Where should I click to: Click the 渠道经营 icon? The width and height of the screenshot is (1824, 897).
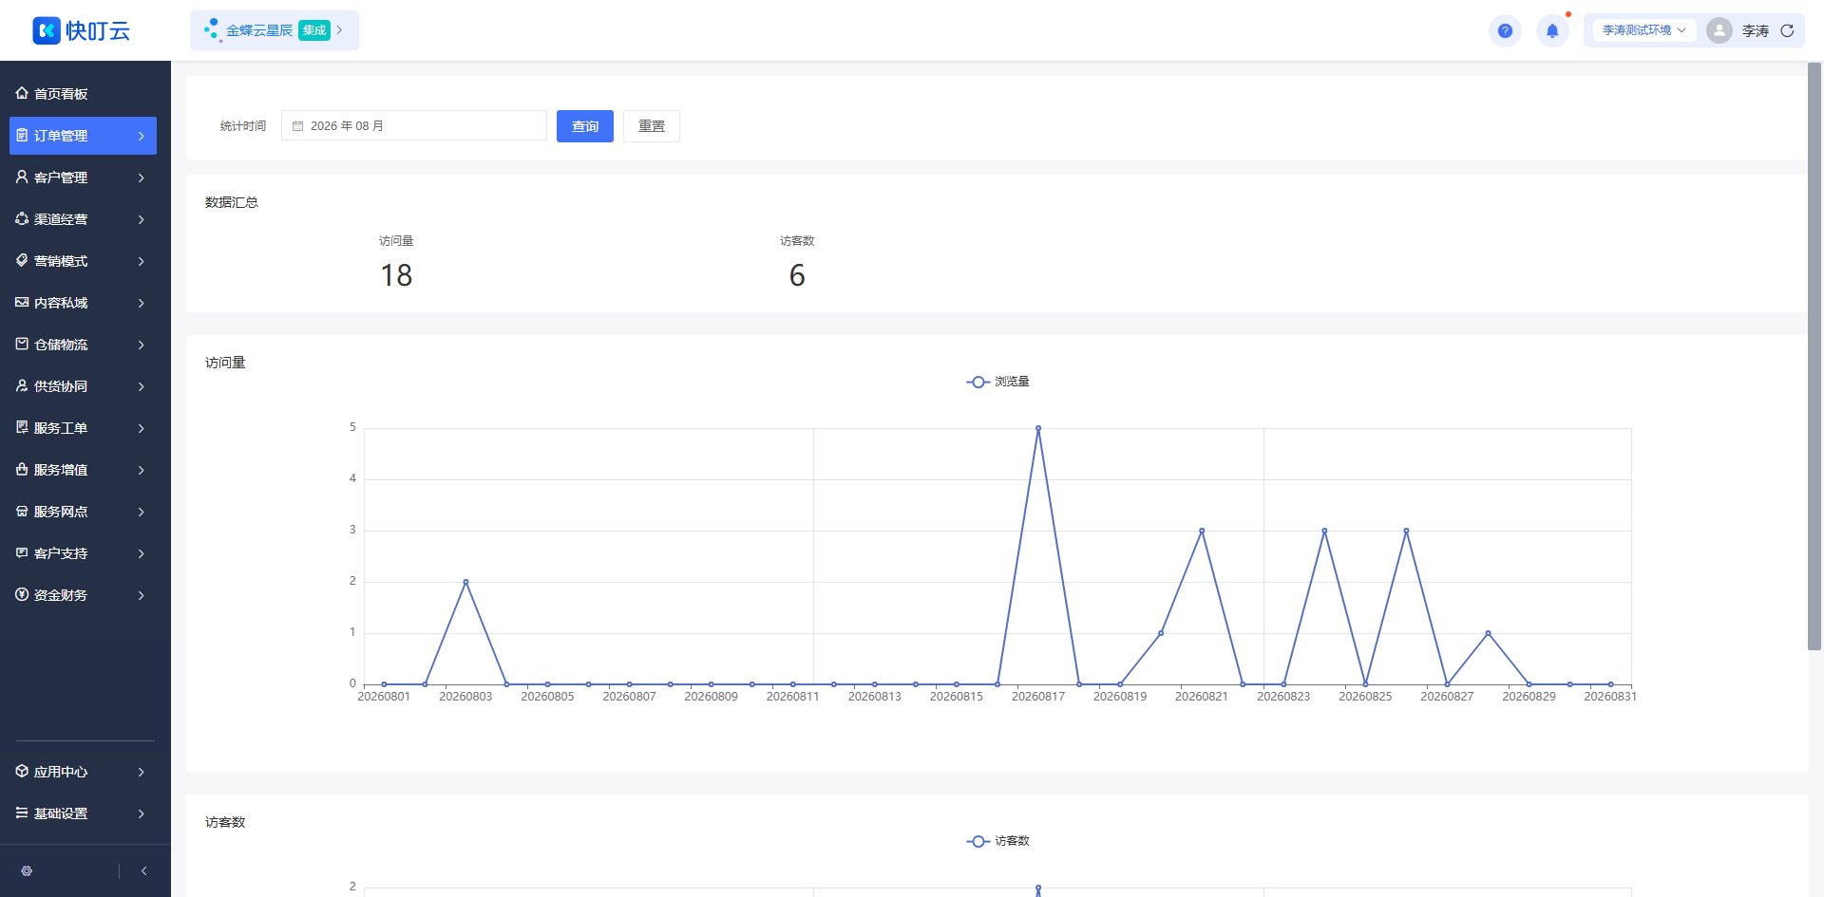tap(22, 218)
